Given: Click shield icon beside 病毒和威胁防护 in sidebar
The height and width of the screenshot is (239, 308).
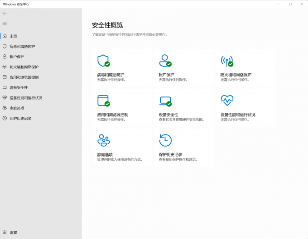Looking at the screenshot, I should point(5,46).
